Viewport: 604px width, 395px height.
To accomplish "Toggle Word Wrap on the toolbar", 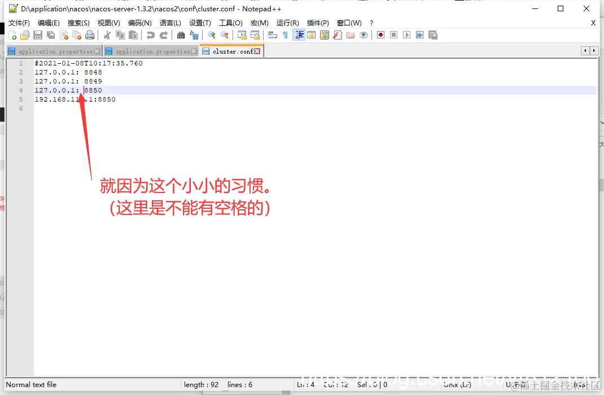I will 272,35.
